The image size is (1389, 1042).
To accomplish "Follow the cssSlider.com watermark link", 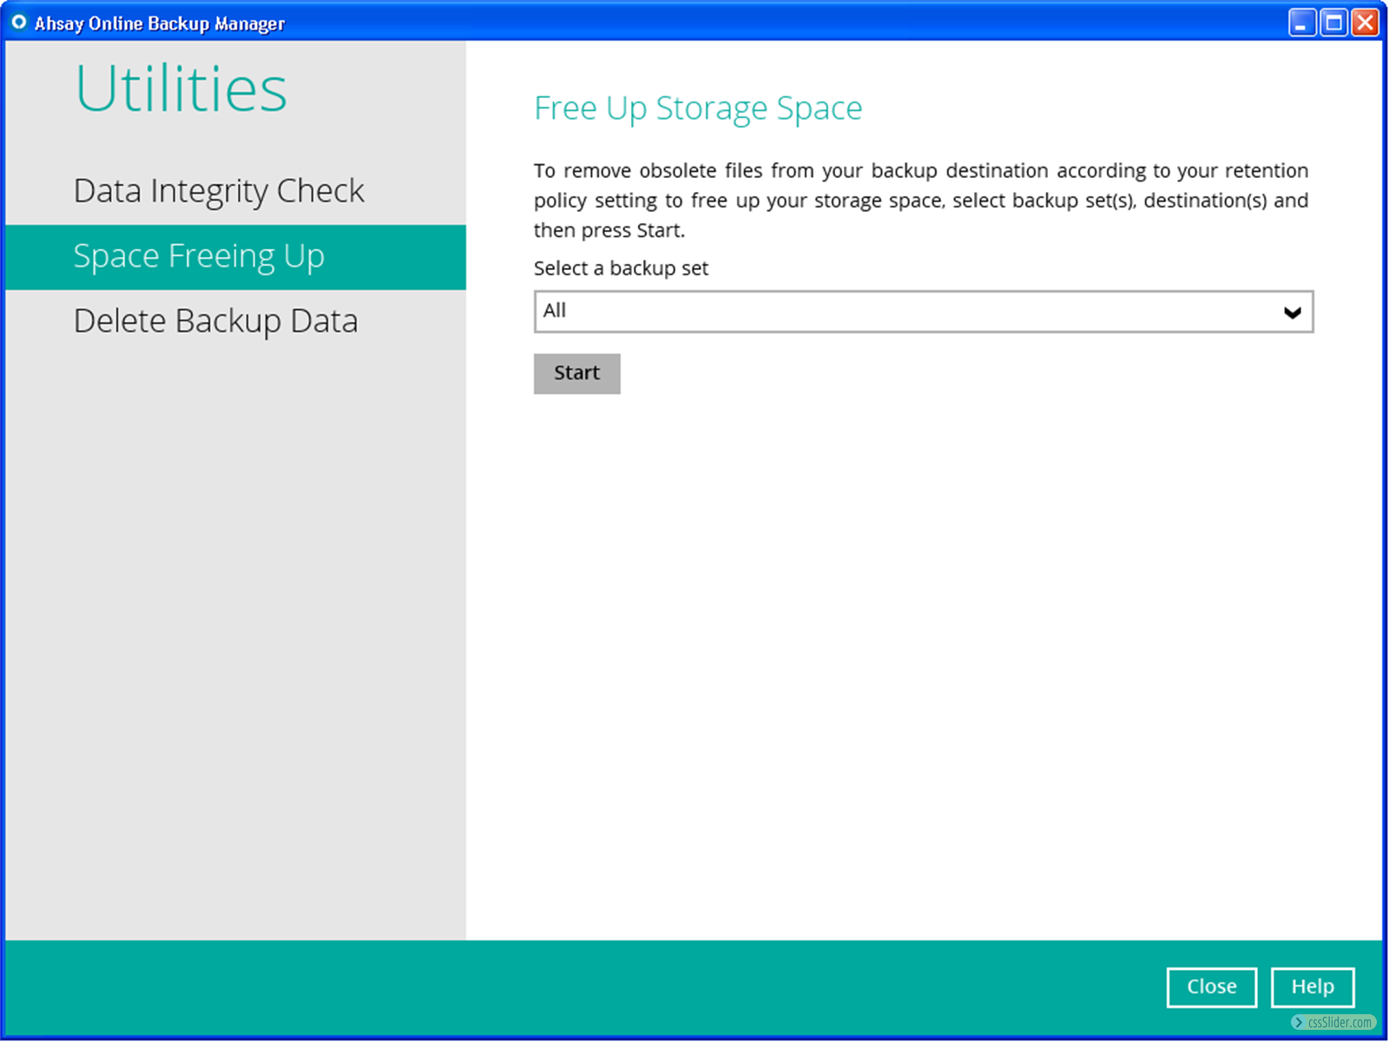I will pos(1340,1023).
